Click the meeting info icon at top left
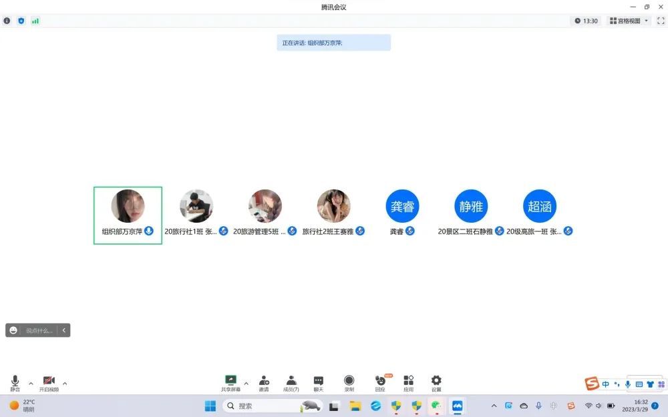Image resolution: width=668 pixels, height=417 pixels. pos(7,21)
